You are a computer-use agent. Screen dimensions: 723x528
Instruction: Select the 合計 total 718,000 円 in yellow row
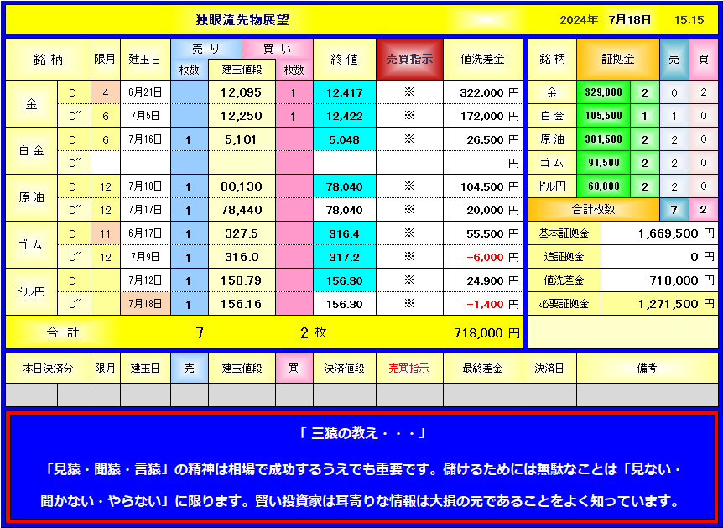coord(486,332)
